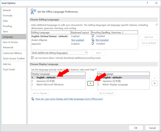Click the Keyboard Layout column header
Screen dimensions: 161x132
coord(81,32)
